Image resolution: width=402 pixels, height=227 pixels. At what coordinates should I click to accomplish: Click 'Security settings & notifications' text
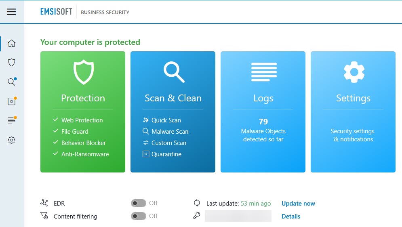[x=353, y=135]
